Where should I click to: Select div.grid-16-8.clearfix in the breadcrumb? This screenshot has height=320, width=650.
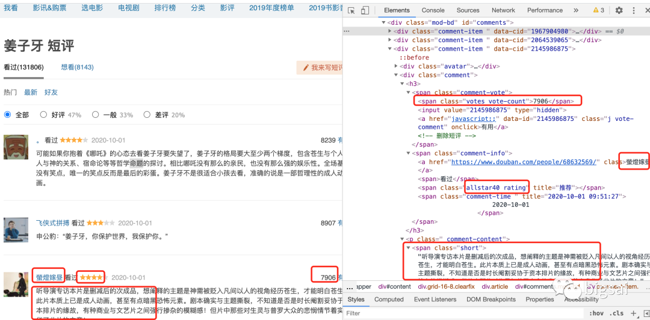[446, 287]
